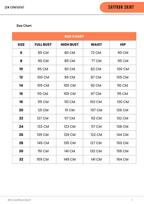Click the SEW CONFIDENT brand text
The height and width of the screenshot is (204, 144).
[15, 7]
